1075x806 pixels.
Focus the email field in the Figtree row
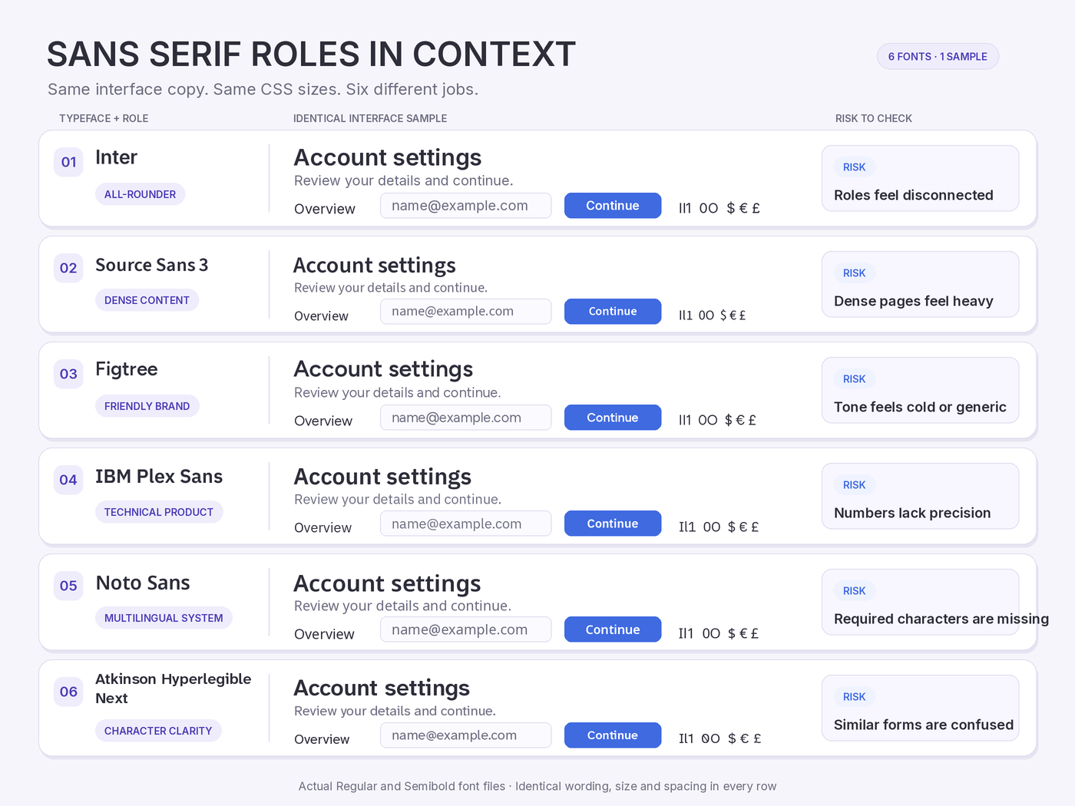pos(466,418)
